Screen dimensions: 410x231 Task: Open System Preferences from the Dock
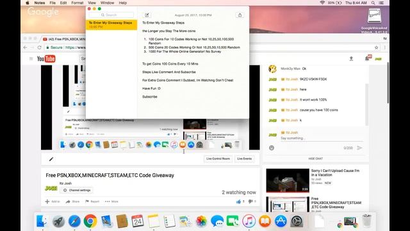pyautogui.click(x=297, y=221)
